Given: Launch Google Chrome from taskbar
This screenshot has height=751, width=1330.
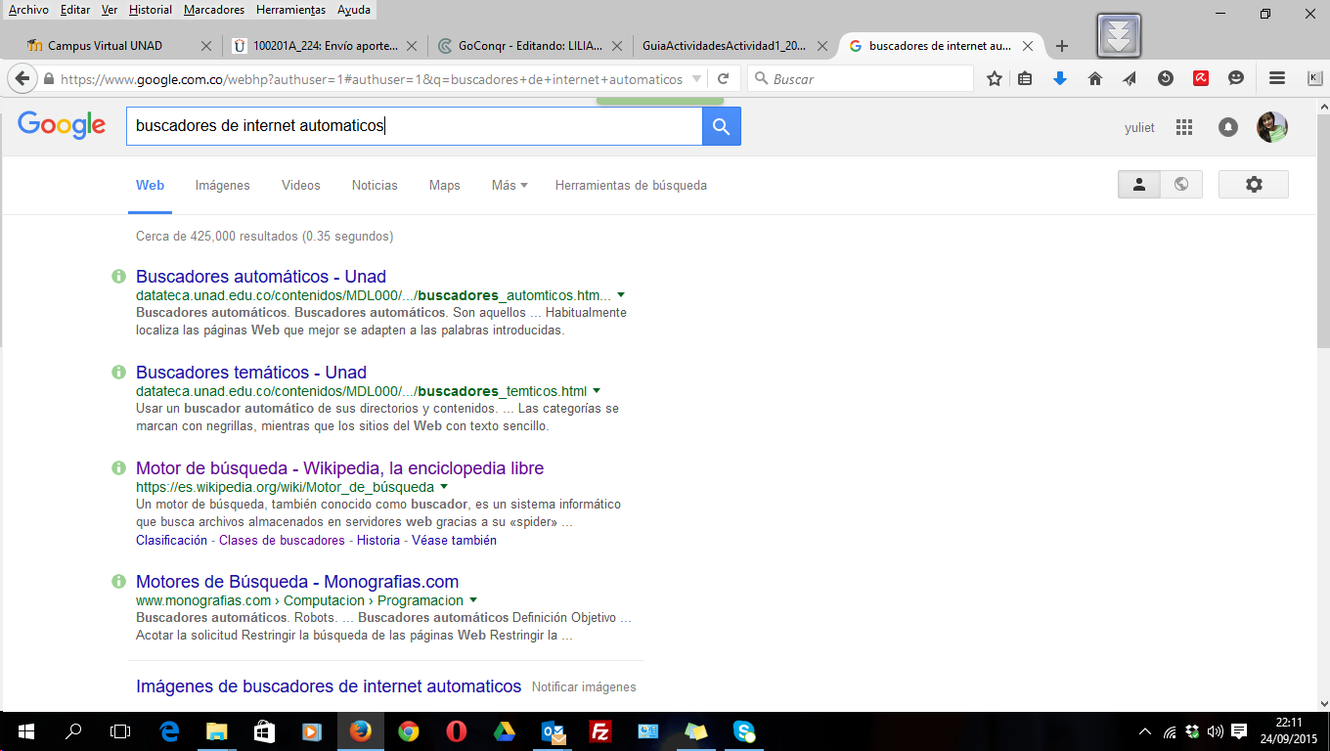Looking at the screenshot, I should pyautogui.click(x=409, y=731).
